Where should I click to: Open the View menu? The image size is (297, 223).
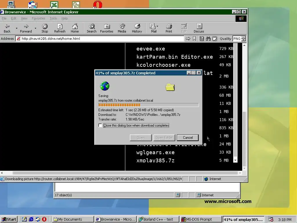coord(24,18)
